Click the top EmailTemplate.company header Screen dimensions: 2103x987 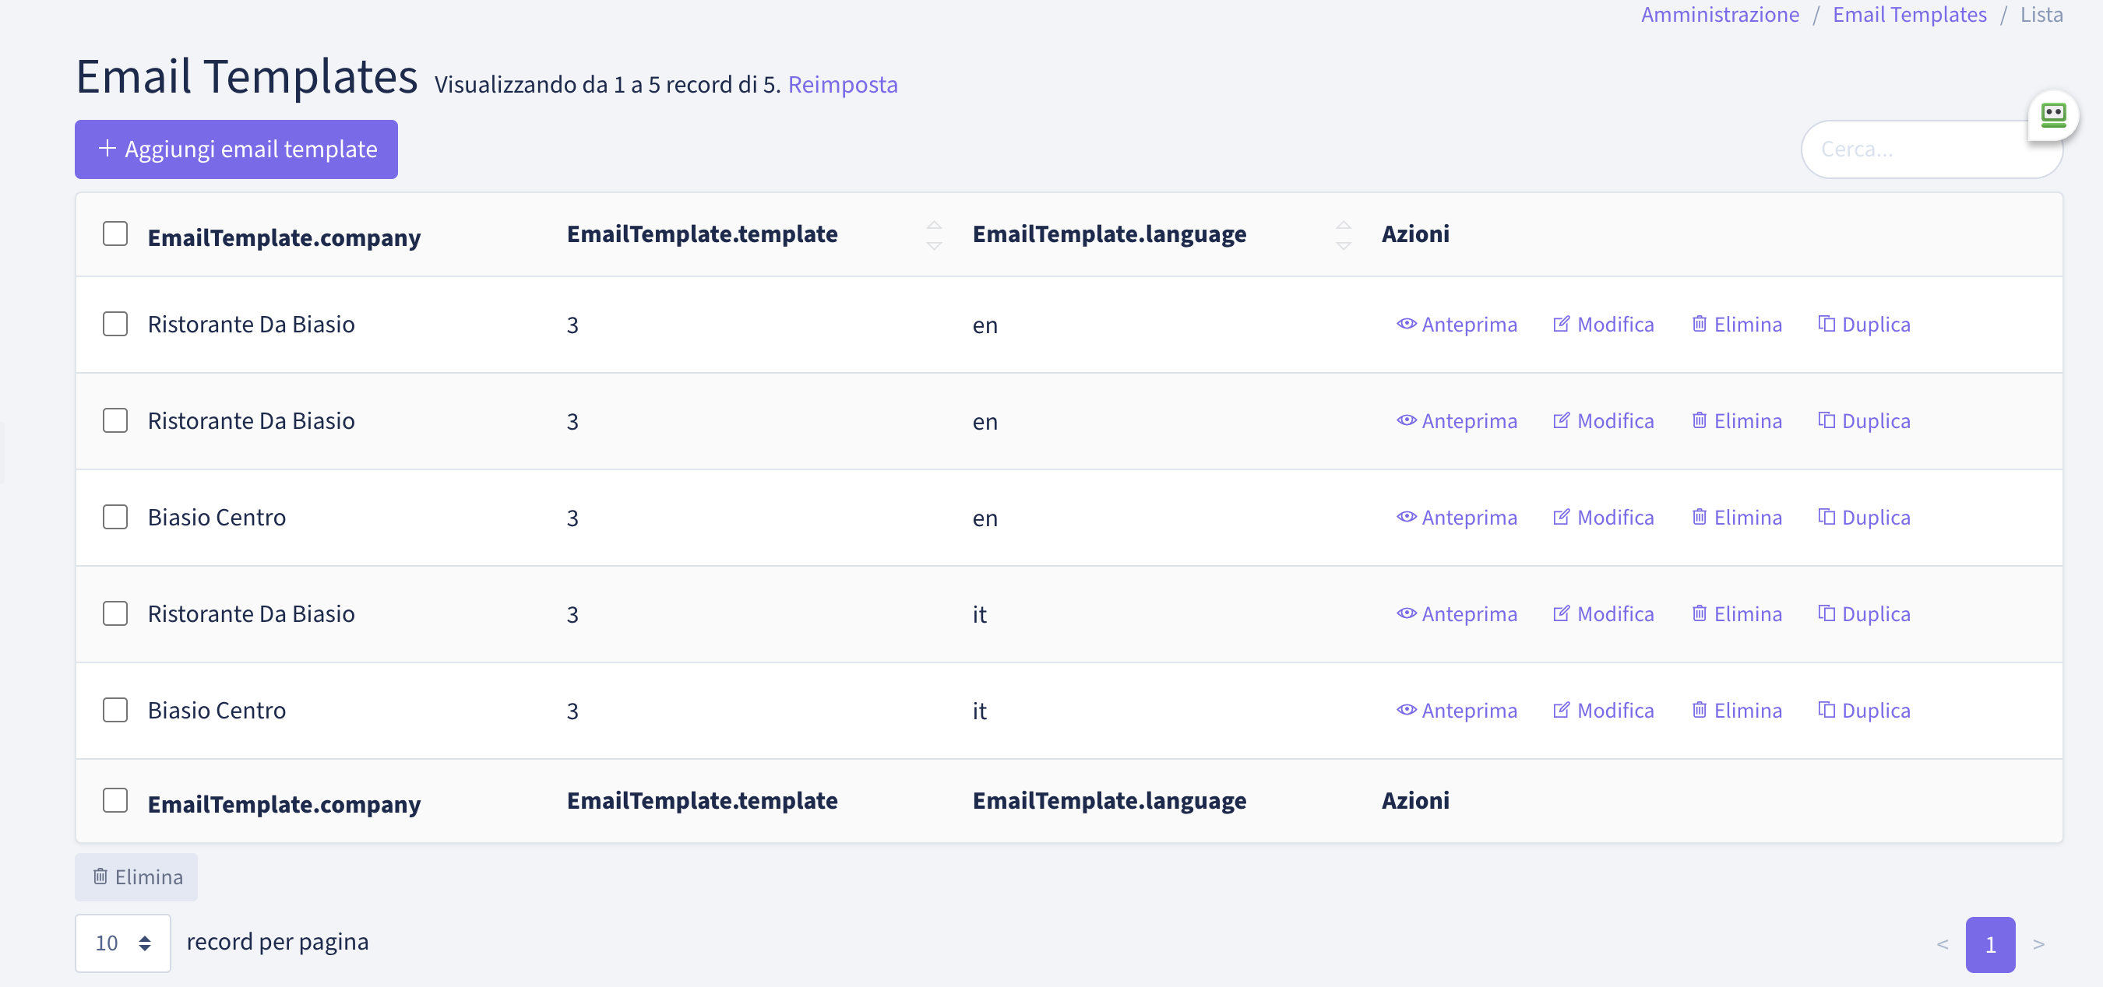(x=284, y=237)
